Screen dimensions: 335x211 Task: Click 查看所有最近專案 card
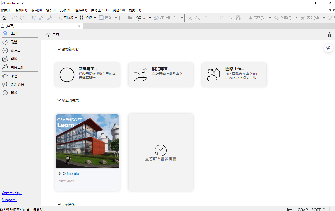pos(161,152)
